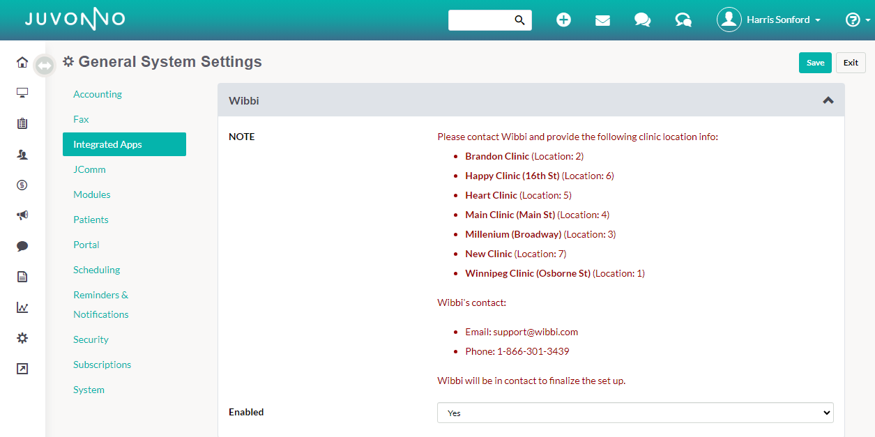The width and height of the screenshot is (875, 437).
Task: Click the plus add icon in header
Action: coord(563,20)
